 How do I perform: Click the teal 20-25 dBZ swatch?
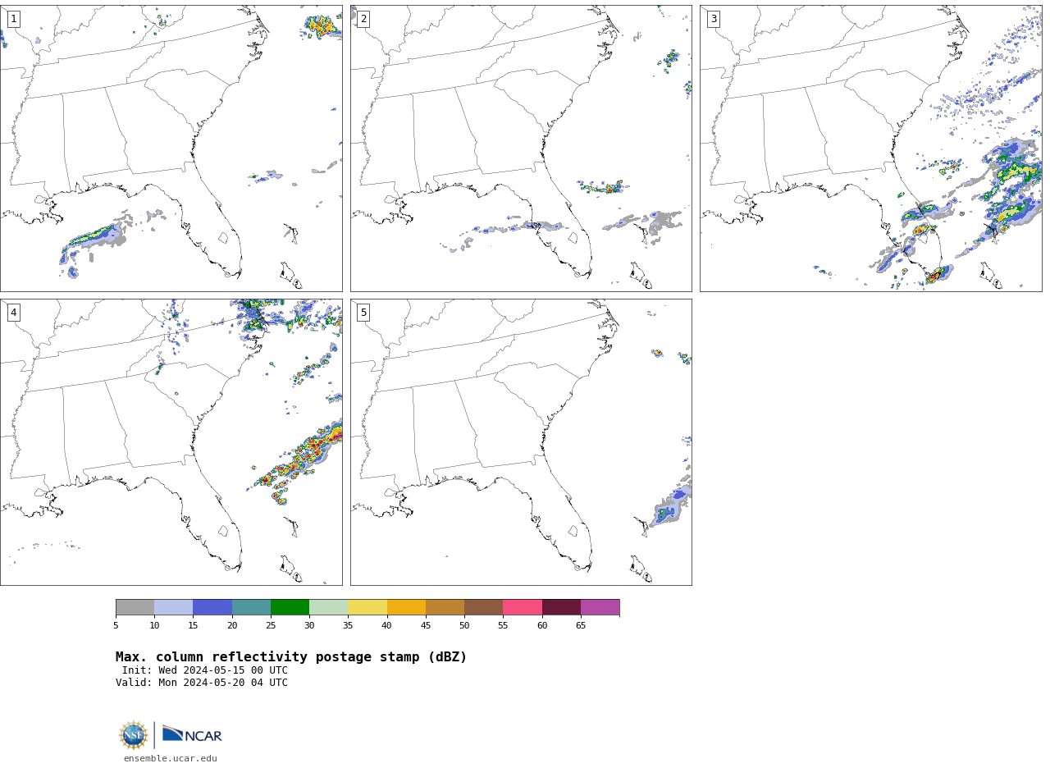[x=251, y=607]
